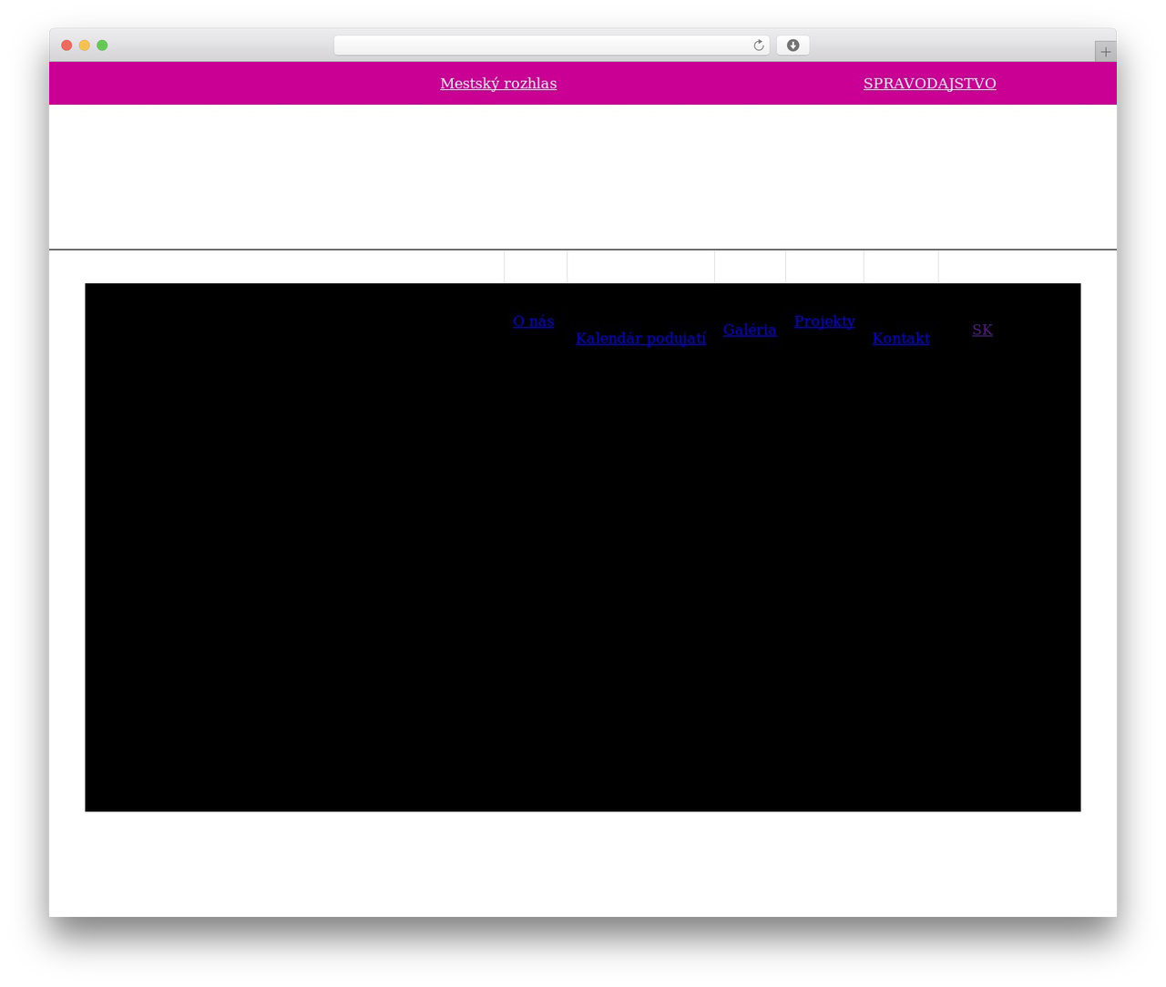Go to the O nás page
This screenshot has width=1166, height=987.
pyautogui.click(x=534, y=321)
